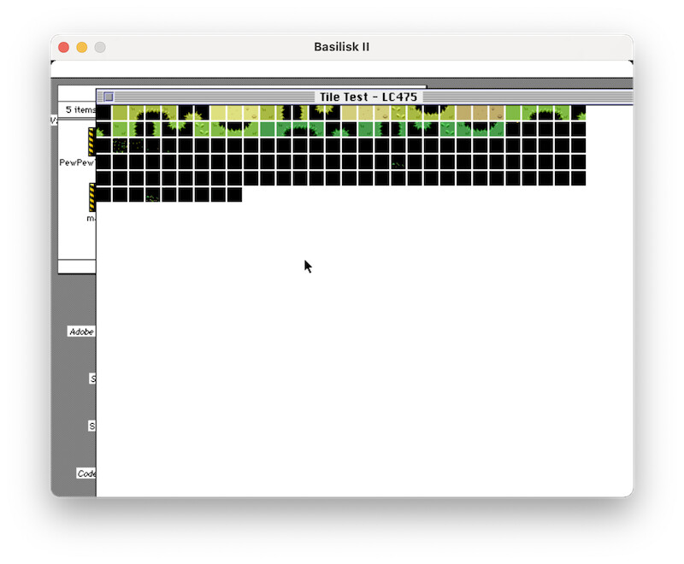The height and width of the screenshot is (564, 684).
Task: Select the PewPew item in the Finder window
Action: tap(77, 162)
